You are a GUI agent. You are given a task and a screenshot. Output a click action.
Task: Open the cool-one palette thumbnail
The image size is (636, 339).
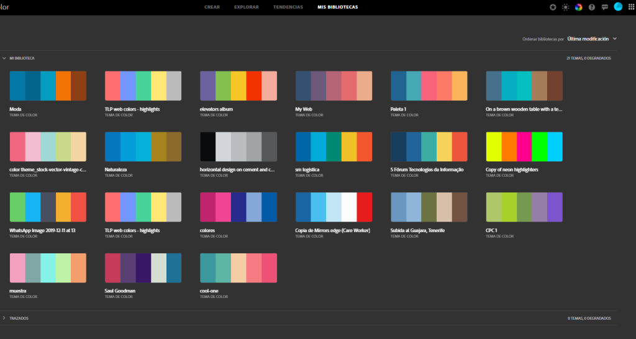tap(238, 268)
